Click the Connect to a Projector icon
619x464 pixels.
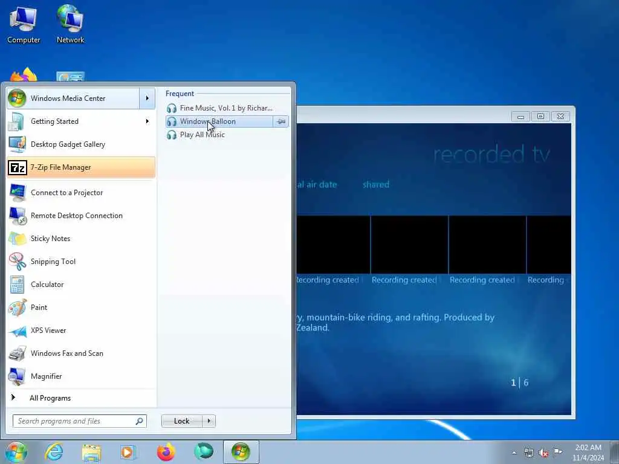click(x=17, y=193)
